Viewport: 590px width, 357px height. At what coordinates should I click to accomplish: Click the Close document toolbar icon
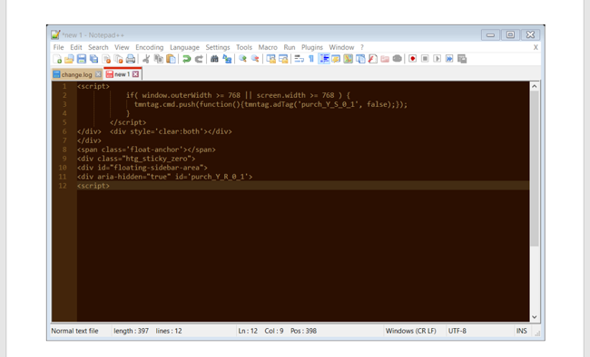coord(106,59)
